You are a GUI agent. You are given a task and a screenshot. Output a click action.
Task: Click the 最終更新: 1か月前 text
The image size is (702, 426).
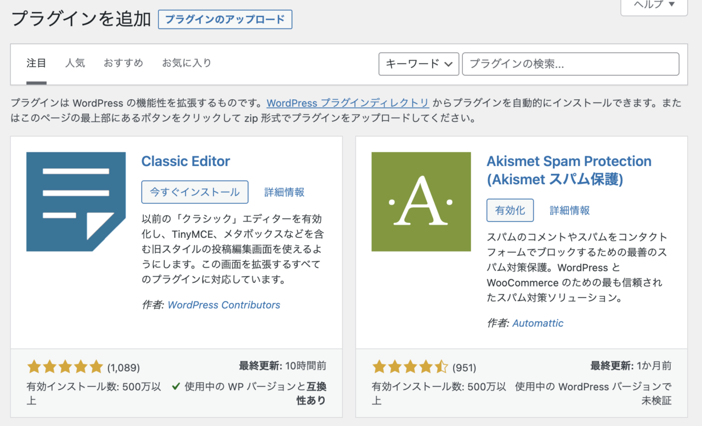631,366
